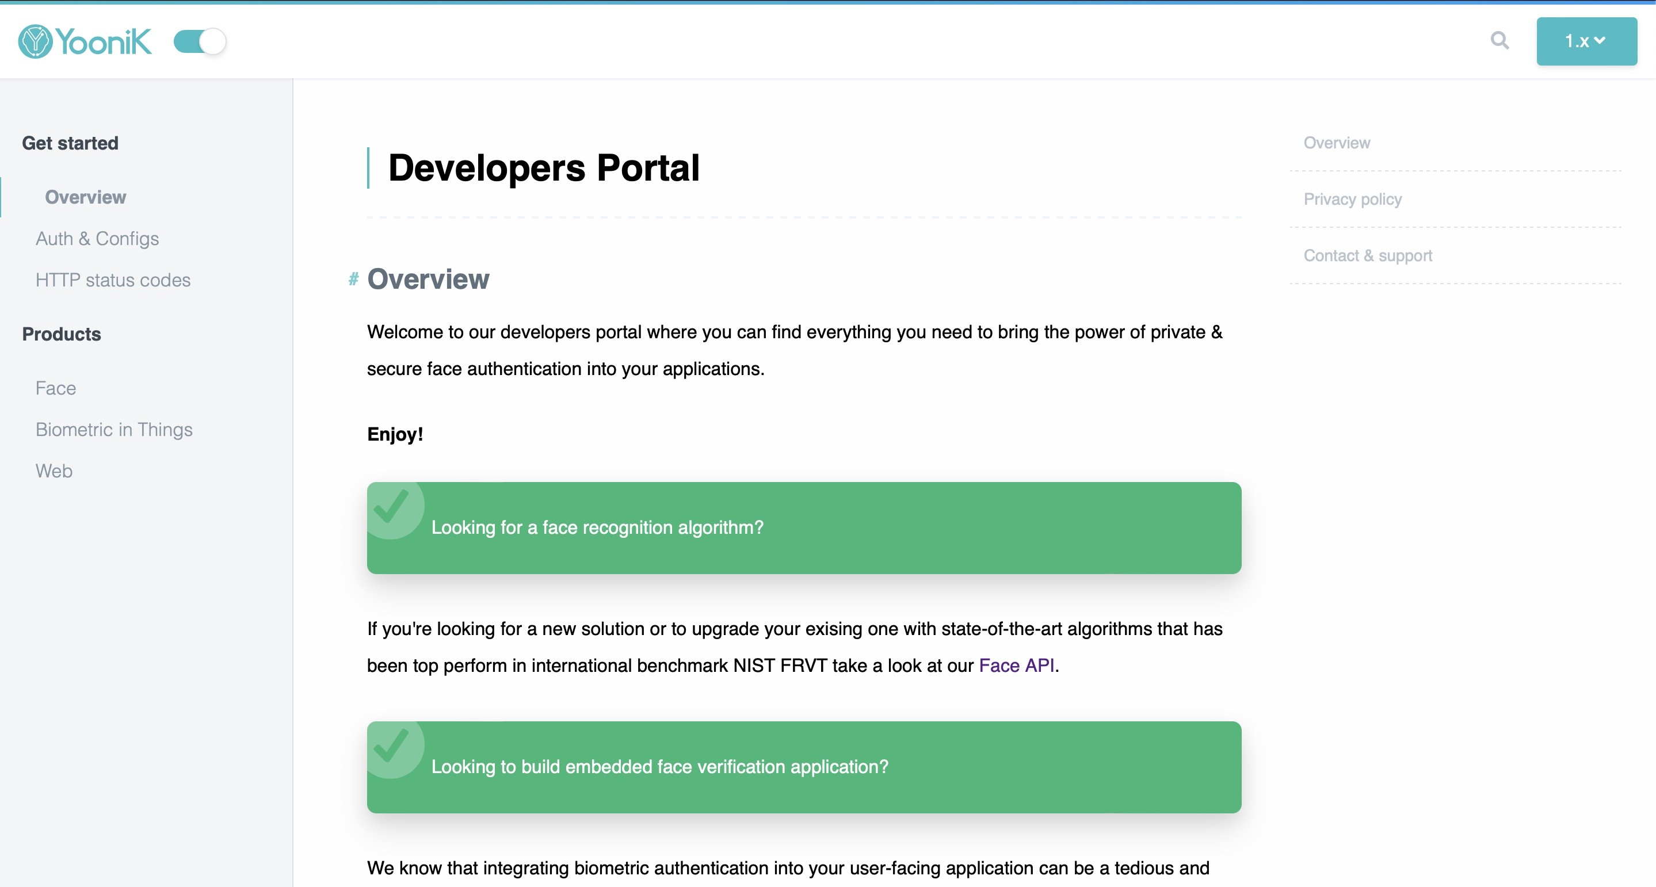Click the YooniK logo icon
The image size is (1656, 887).
pos(35,42)
